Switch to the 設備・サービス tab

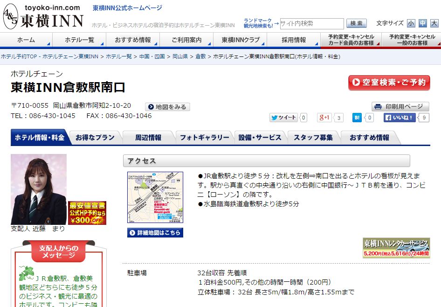point(260,138)
